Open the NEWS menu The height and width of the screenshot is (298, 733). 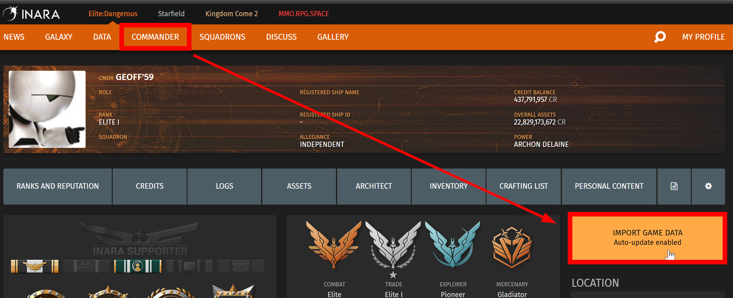[14, 37]
